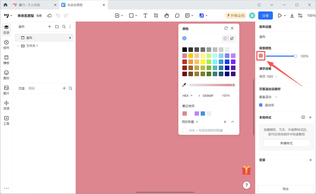The width and height of the screenshot is (316, 194).
Task: Click the eyedropper color picker icon
Action: [x=184, y=85]
